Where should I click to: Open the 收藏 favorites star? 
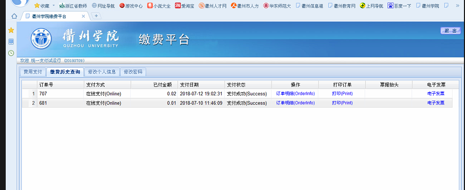(x=37, y=5)
